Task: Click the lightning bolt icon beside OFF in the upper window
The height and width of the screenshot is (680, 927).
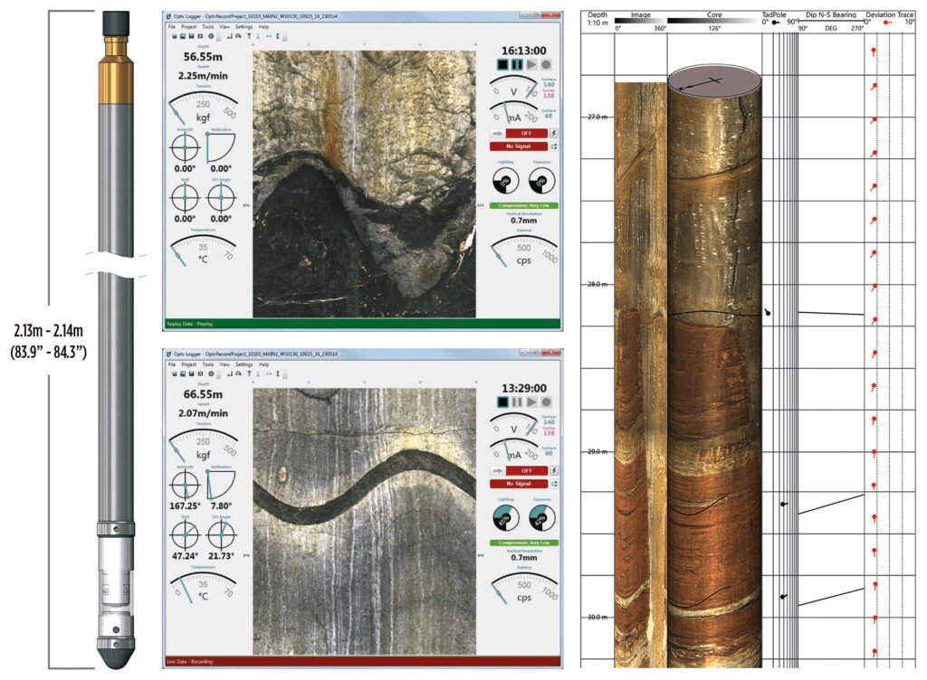Action: point(553,133)
